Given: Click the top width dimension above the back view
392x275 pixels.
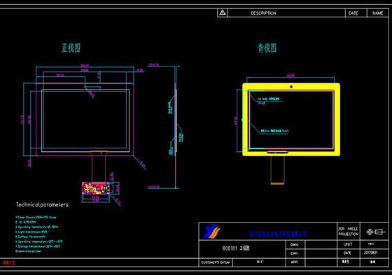Looking at the screenshot, I should click(290, 76).
